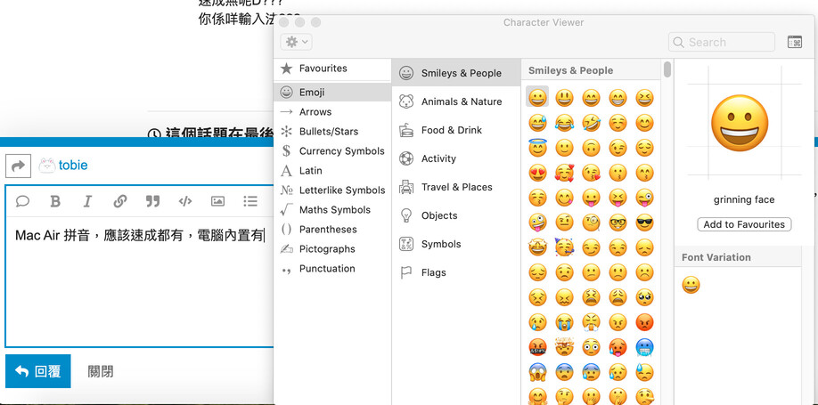
Task: Select the Currency Symbols category
Action: (x=332, y=151)
